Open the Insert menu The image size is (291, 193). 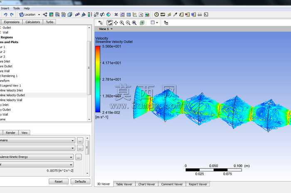click(x=5, y=8)
